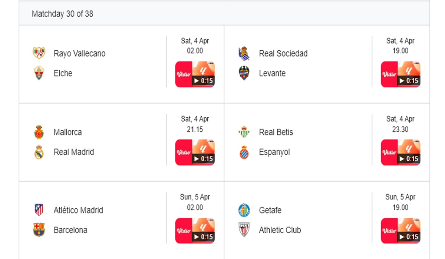Viewport: 445px width, 259px height.
Task: Click the Real Sociedad club crest
Action: (244, 53)
